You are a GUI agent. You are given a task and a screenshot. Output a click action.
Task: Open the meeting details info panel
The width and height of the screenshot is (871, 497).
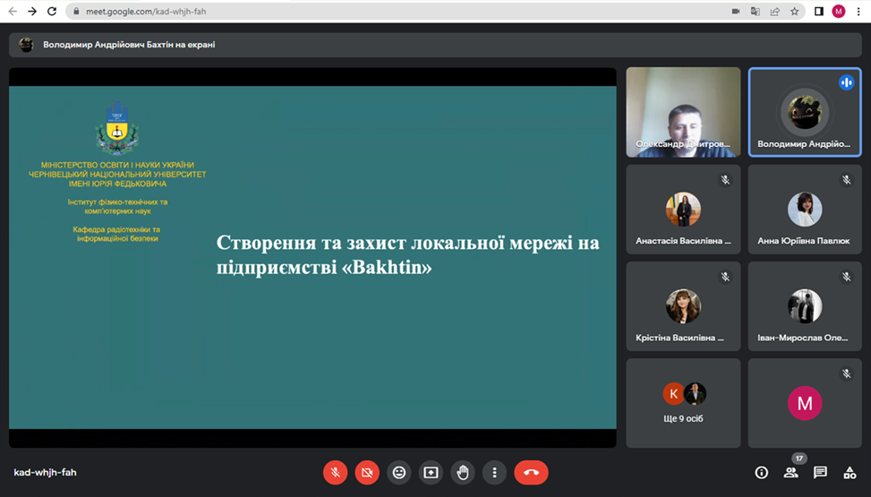point(762,473)
